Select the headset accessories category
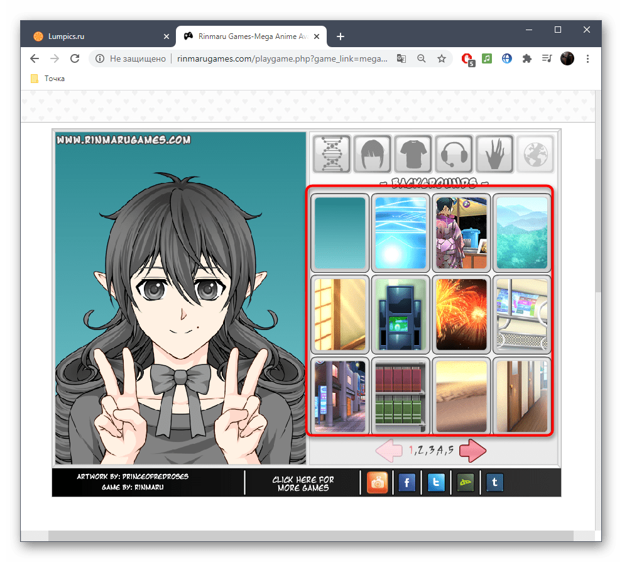The width and height of the screenshot is (622, 562). click(454, 154)
